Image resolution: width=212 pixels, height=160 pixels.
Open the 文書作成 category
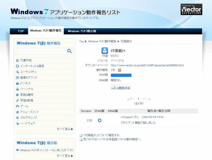(x=26, y=61)
